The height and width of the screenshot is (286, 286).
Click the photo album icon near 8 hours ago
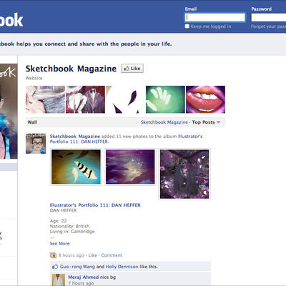tap(53, 255)
